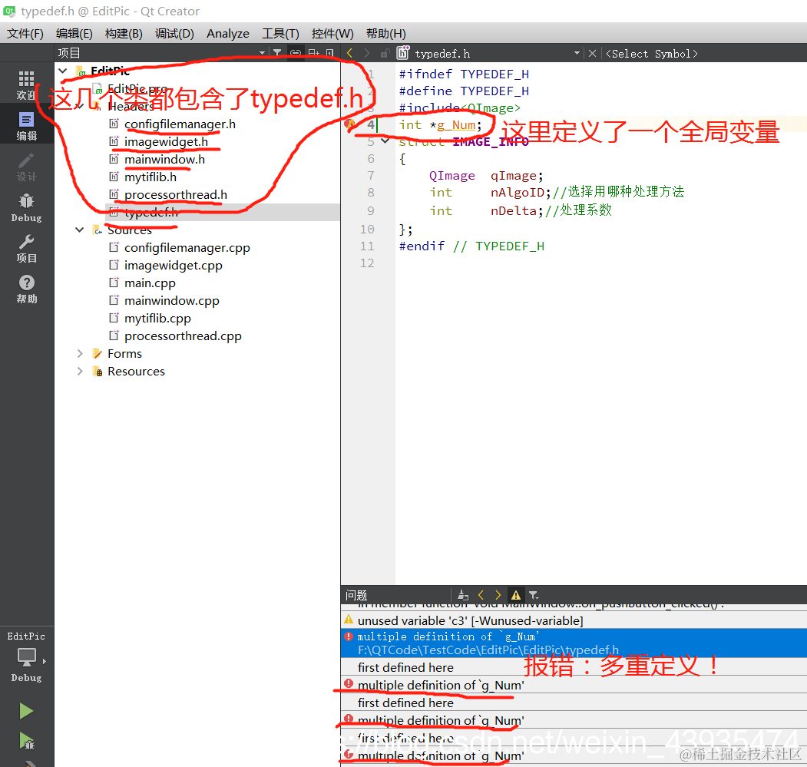The height and width of the screenshot is (767, 807).
Task: Open the EditPic Debug kit selector
Action: [x=26, y=657]
